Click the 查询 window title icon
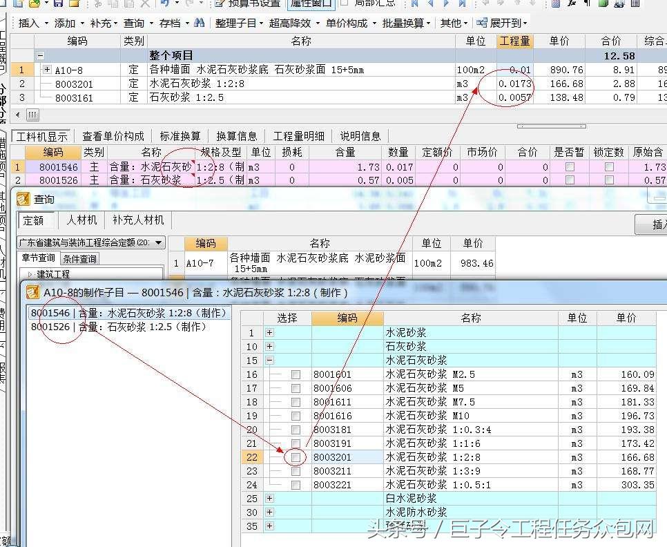 (x=24, y=200)
